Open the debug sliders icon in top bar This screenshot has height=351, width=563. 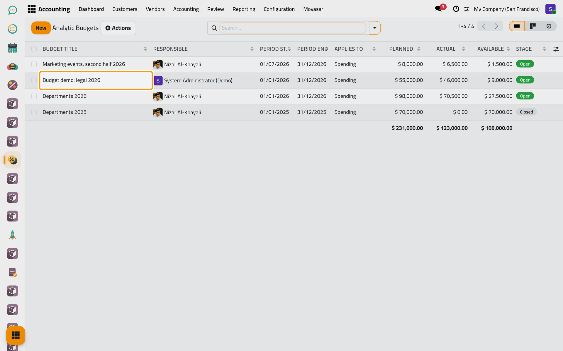467,9
